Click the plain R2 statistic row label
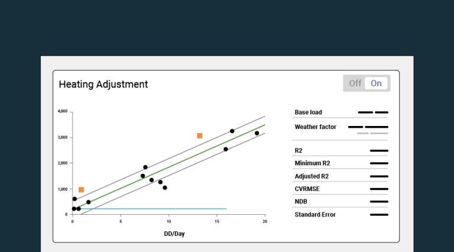Viewport: 454px width, 252px height. [x=299, y=151]
